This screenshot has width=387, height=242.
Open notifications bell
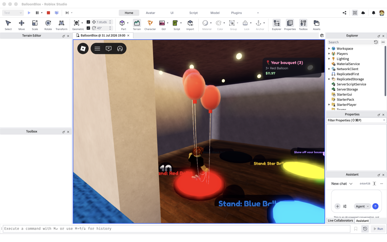click(x=373, y=13)
